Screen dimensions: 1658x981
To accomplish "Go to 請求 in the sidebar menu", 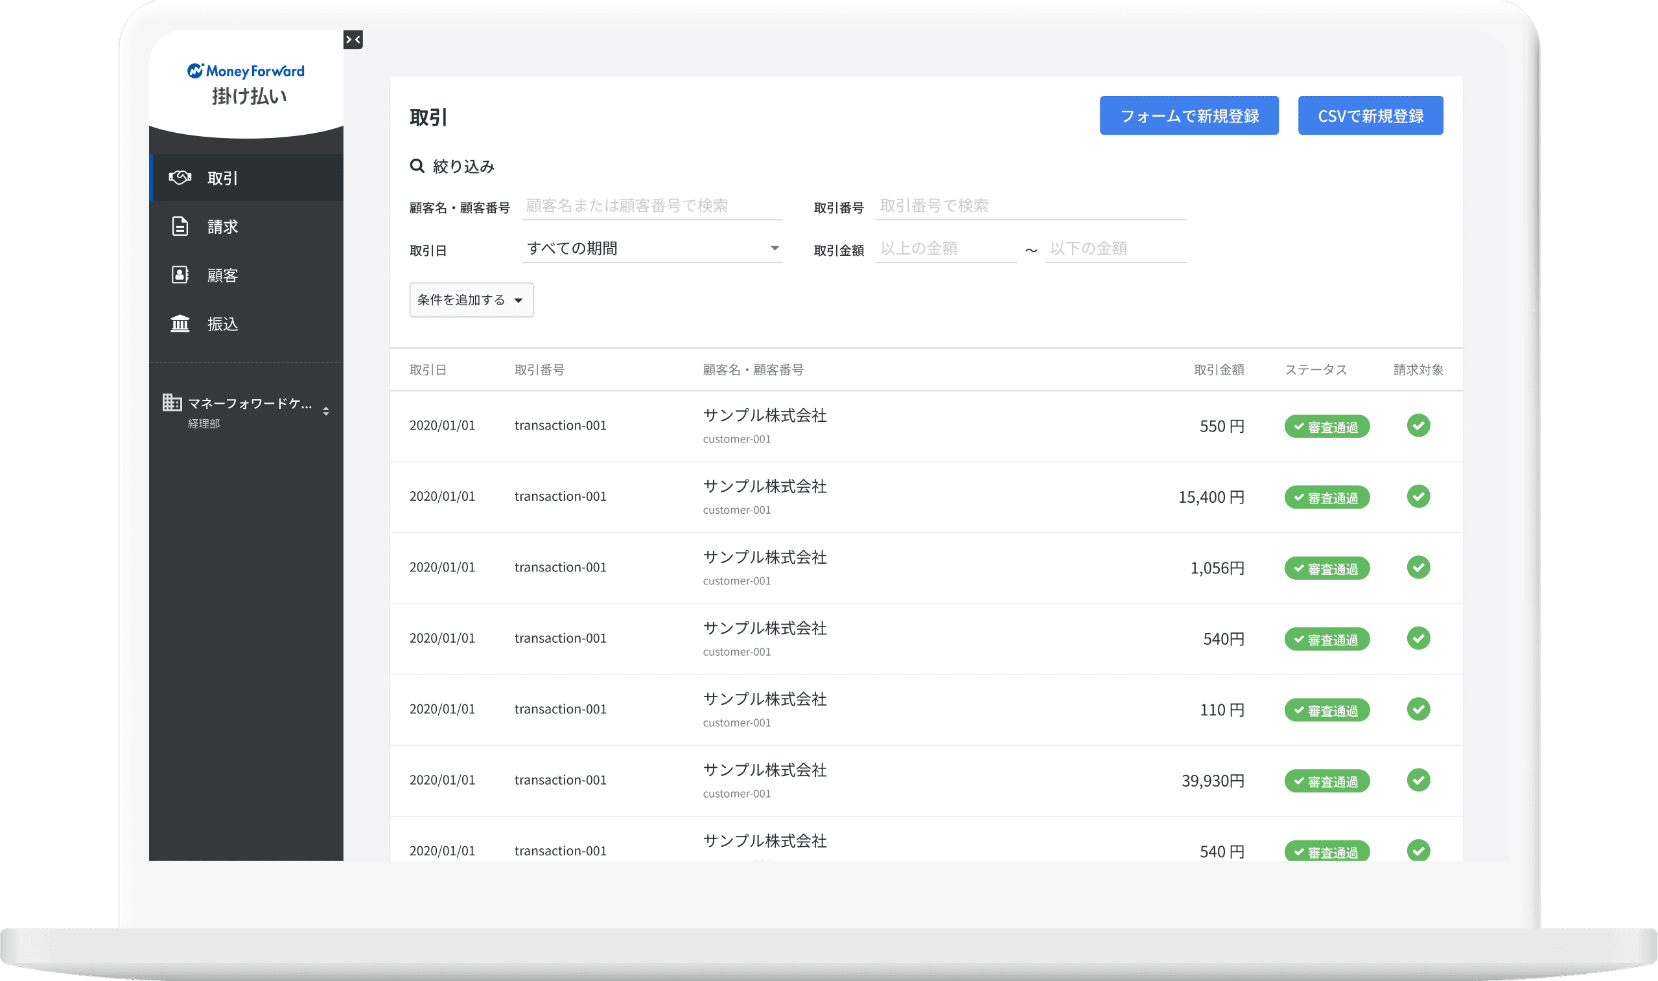I will 222,227.
